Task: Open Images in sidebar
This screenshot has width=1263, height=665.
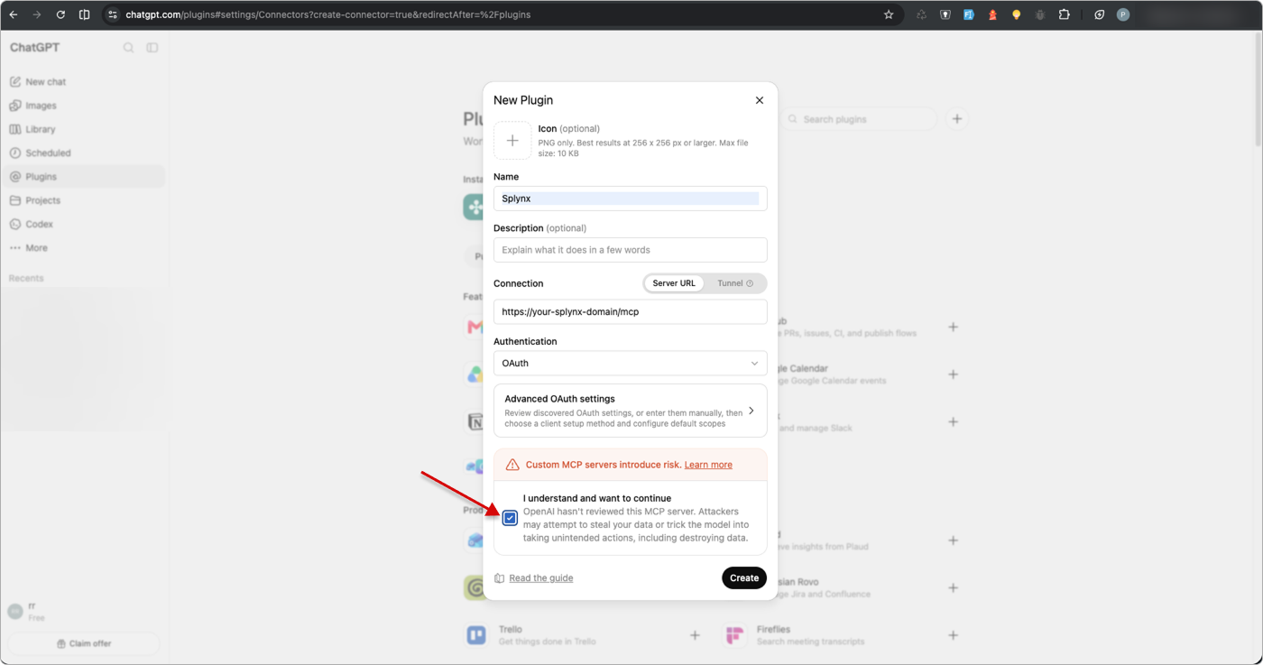Action: [x=83, y=106]
